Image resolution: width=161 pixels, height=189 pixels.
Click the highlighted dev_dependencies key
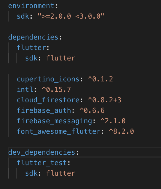pyautogui.click(x=42, y=152)
